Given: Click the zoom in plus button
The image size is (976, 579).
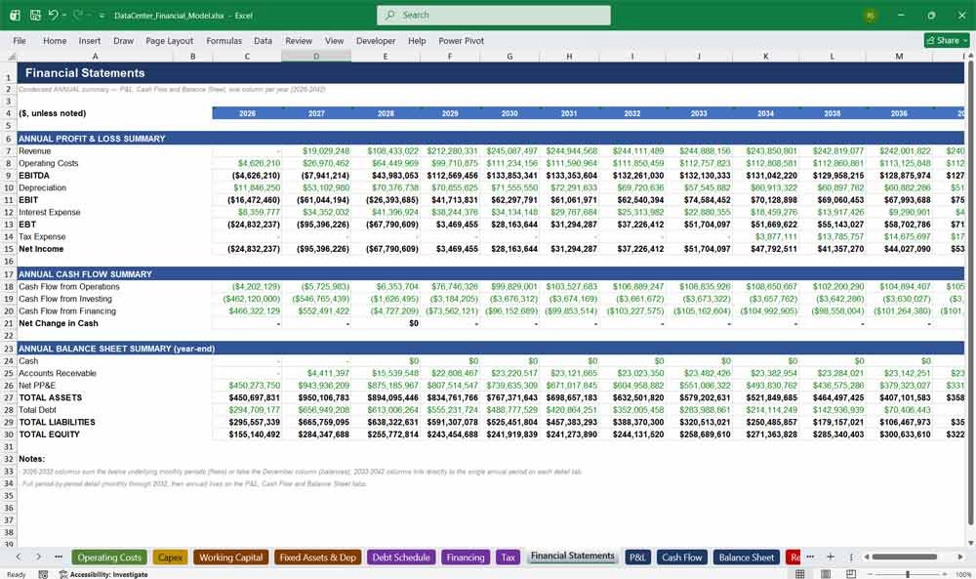Looking at the screenshot, I should 946,574.
